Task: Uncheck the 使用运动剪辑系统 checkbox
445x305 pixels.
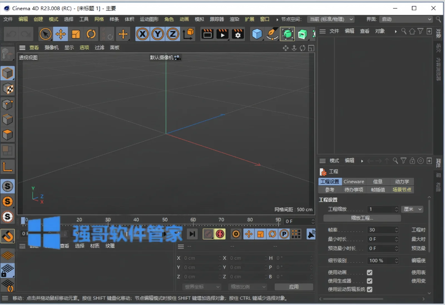Action: pos(370,289)
